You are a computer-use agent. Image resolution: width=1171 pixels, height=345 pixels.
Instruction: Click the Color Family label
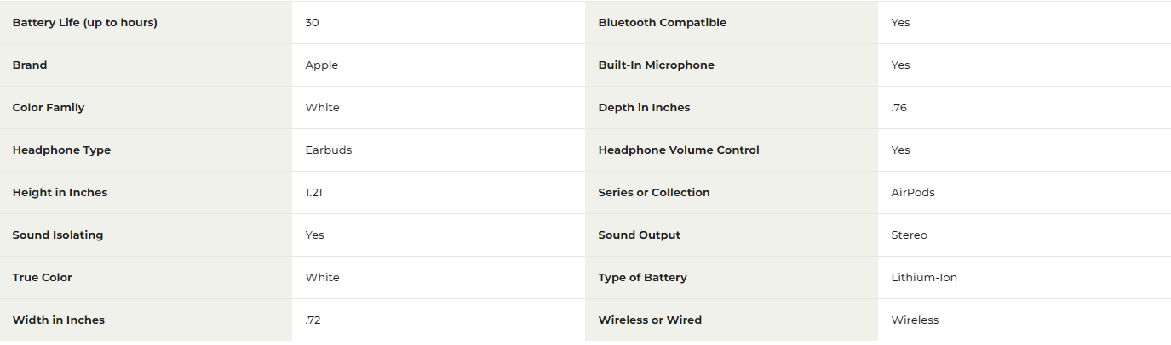pos(49,108)
